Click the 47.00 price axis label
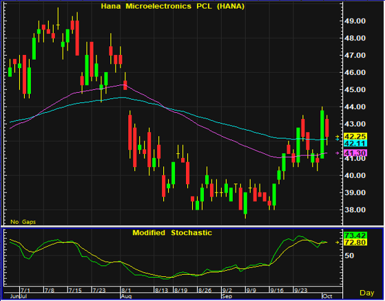 coord(356,56)
